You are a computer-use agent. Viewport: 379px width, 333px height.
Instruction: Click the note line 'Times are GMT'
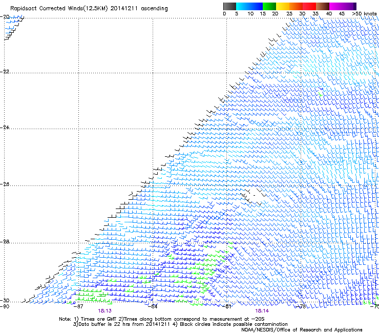click(x=99, y=319)
